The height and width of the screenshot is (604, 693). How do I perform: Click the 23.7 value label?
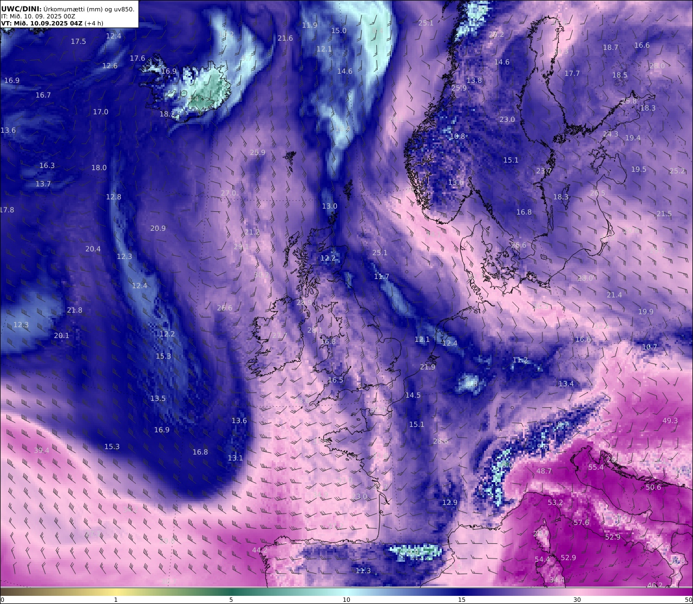tap(544, 171)
